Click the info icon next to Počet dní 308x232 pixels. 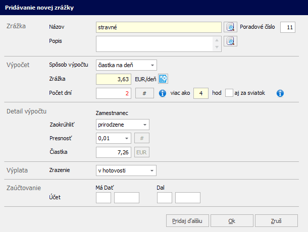163,93
